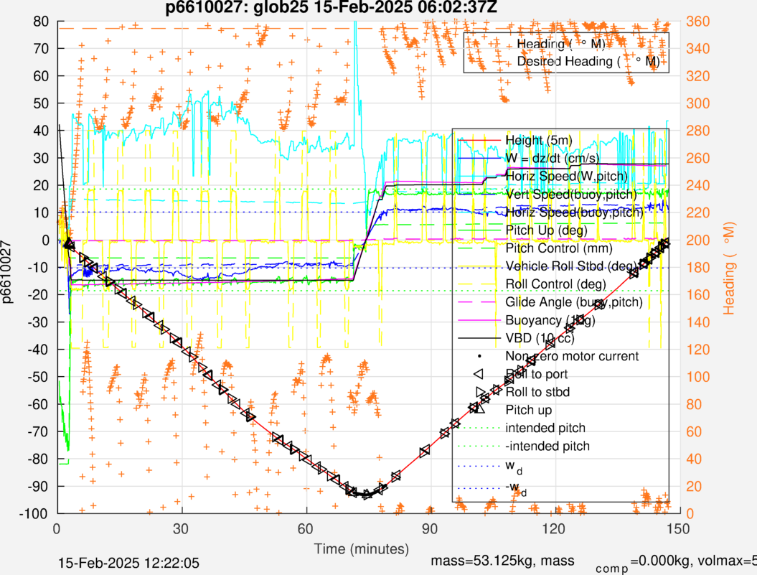Click the "VBD (10 cc)" legend label
Viewport: 757px width, 575px height.
540,338
